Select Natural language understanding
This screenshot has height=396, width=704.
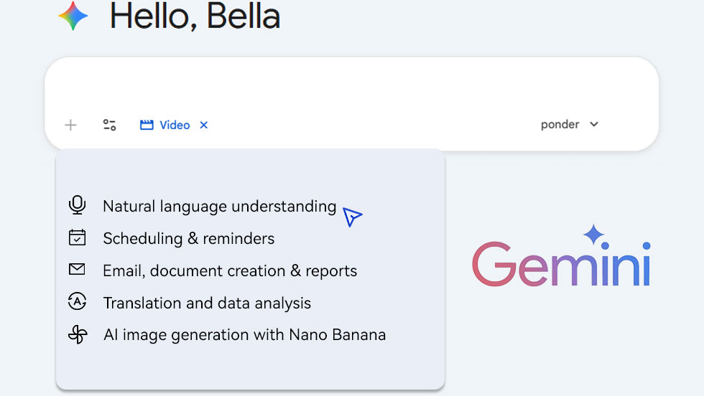(219, 207)
